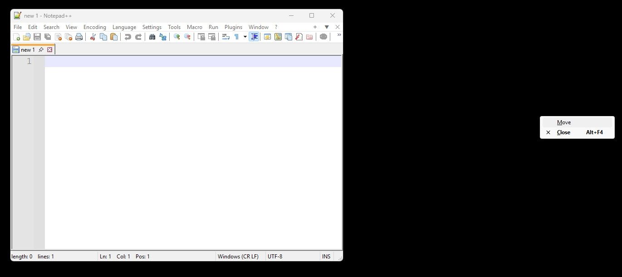This screenshot has height=277, width=622.
Task: Open dropdown arrow beside the pilcrow icon
Action: 245,37
